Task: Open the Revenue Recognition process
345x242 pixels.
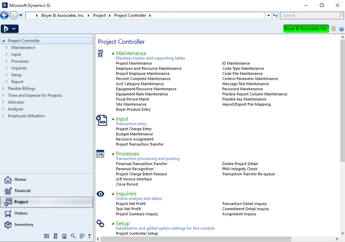Action: [x=135, y=169]
